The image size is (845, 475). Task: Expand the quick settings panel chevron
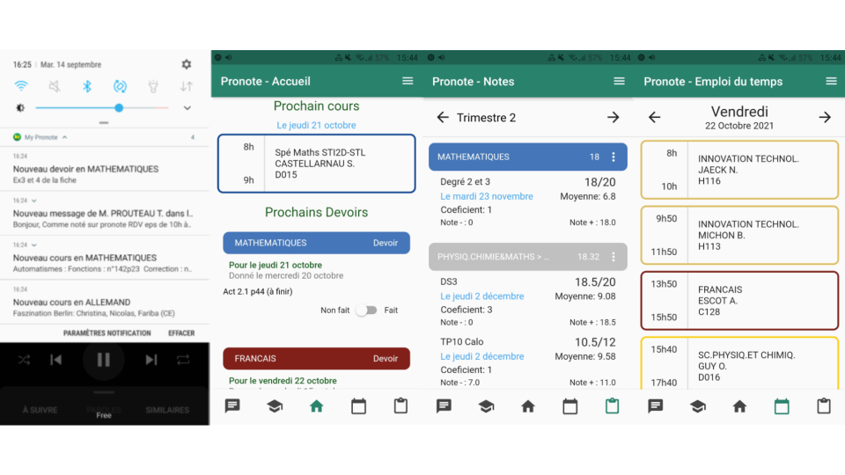click(187, 108)
